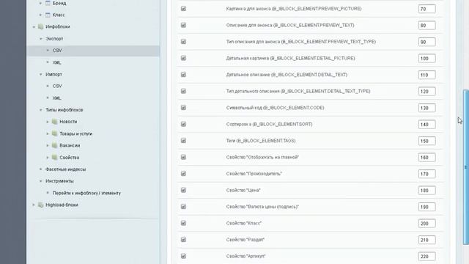The height and width of the screenshot is (264, 469).
Task: Collapse the Типы инфоблоков node arrow
Action: point(41,110)
